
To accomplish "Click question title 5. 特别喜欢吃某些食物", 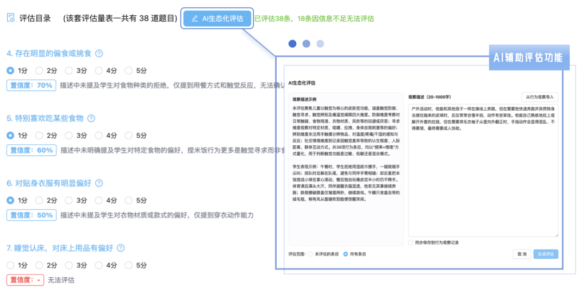I will click(x=45, y=118).
